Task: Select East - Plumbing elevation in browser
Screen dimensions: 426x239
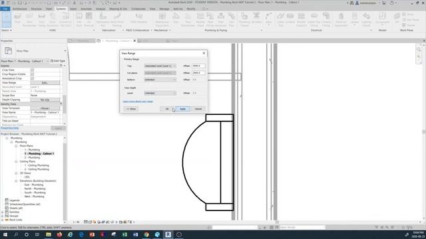Action: tap(34, 185)
